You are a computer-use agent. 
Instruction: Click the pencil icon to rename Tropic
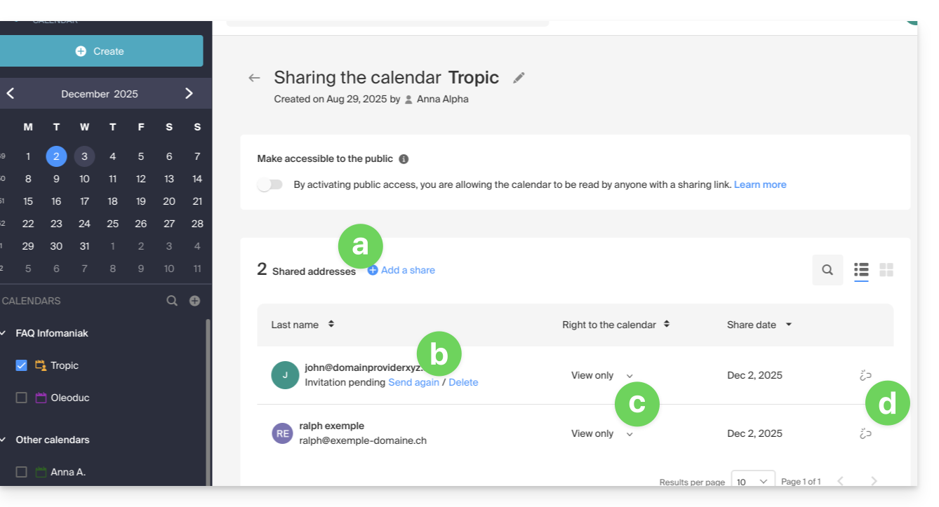519,78
